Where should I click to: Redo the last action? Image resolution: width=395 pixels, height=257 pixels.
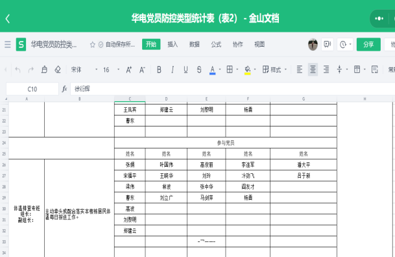pyautogui.click(x=31, y=69)
